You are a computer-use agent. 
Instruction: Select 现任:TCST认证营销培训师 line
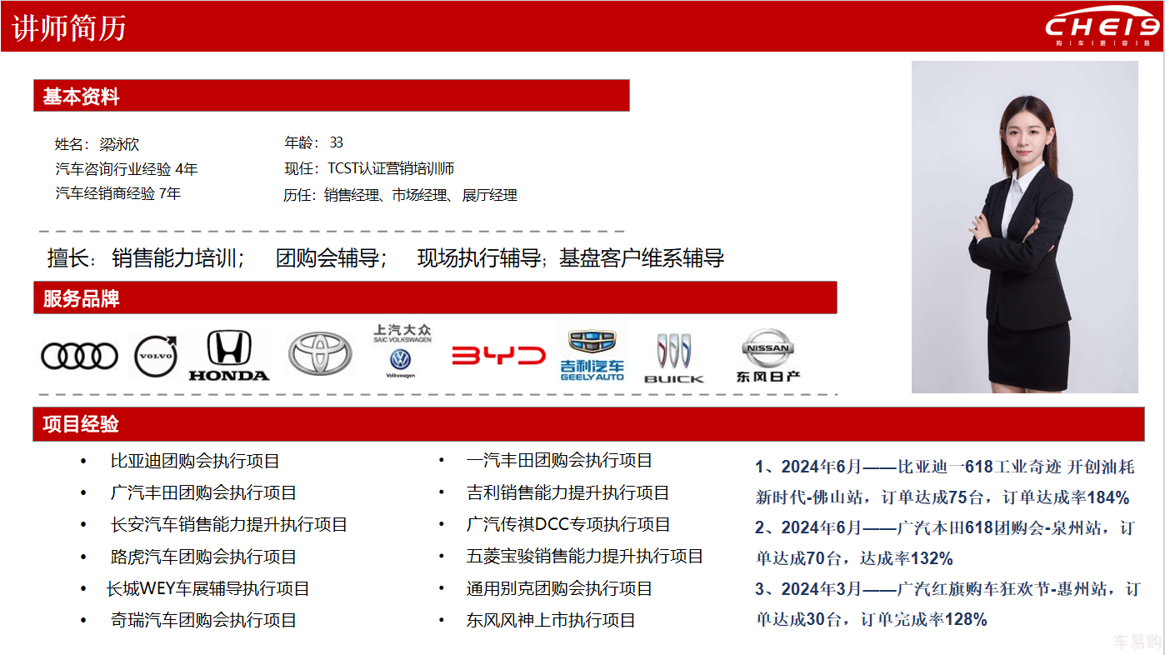click(369, 168)
